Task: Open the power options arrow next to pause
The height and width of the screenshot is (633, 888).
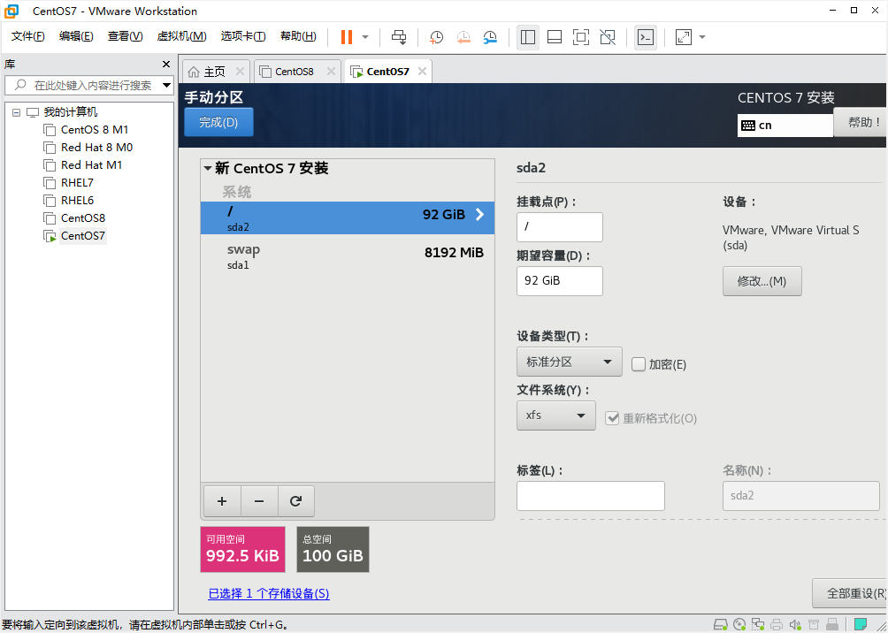Action: (x=365, y=37)
